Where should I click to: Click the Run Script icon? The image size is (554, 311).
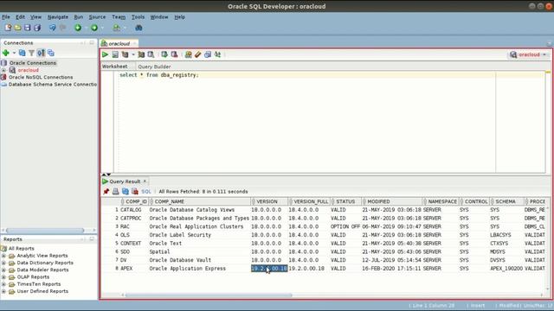point(115,54)
